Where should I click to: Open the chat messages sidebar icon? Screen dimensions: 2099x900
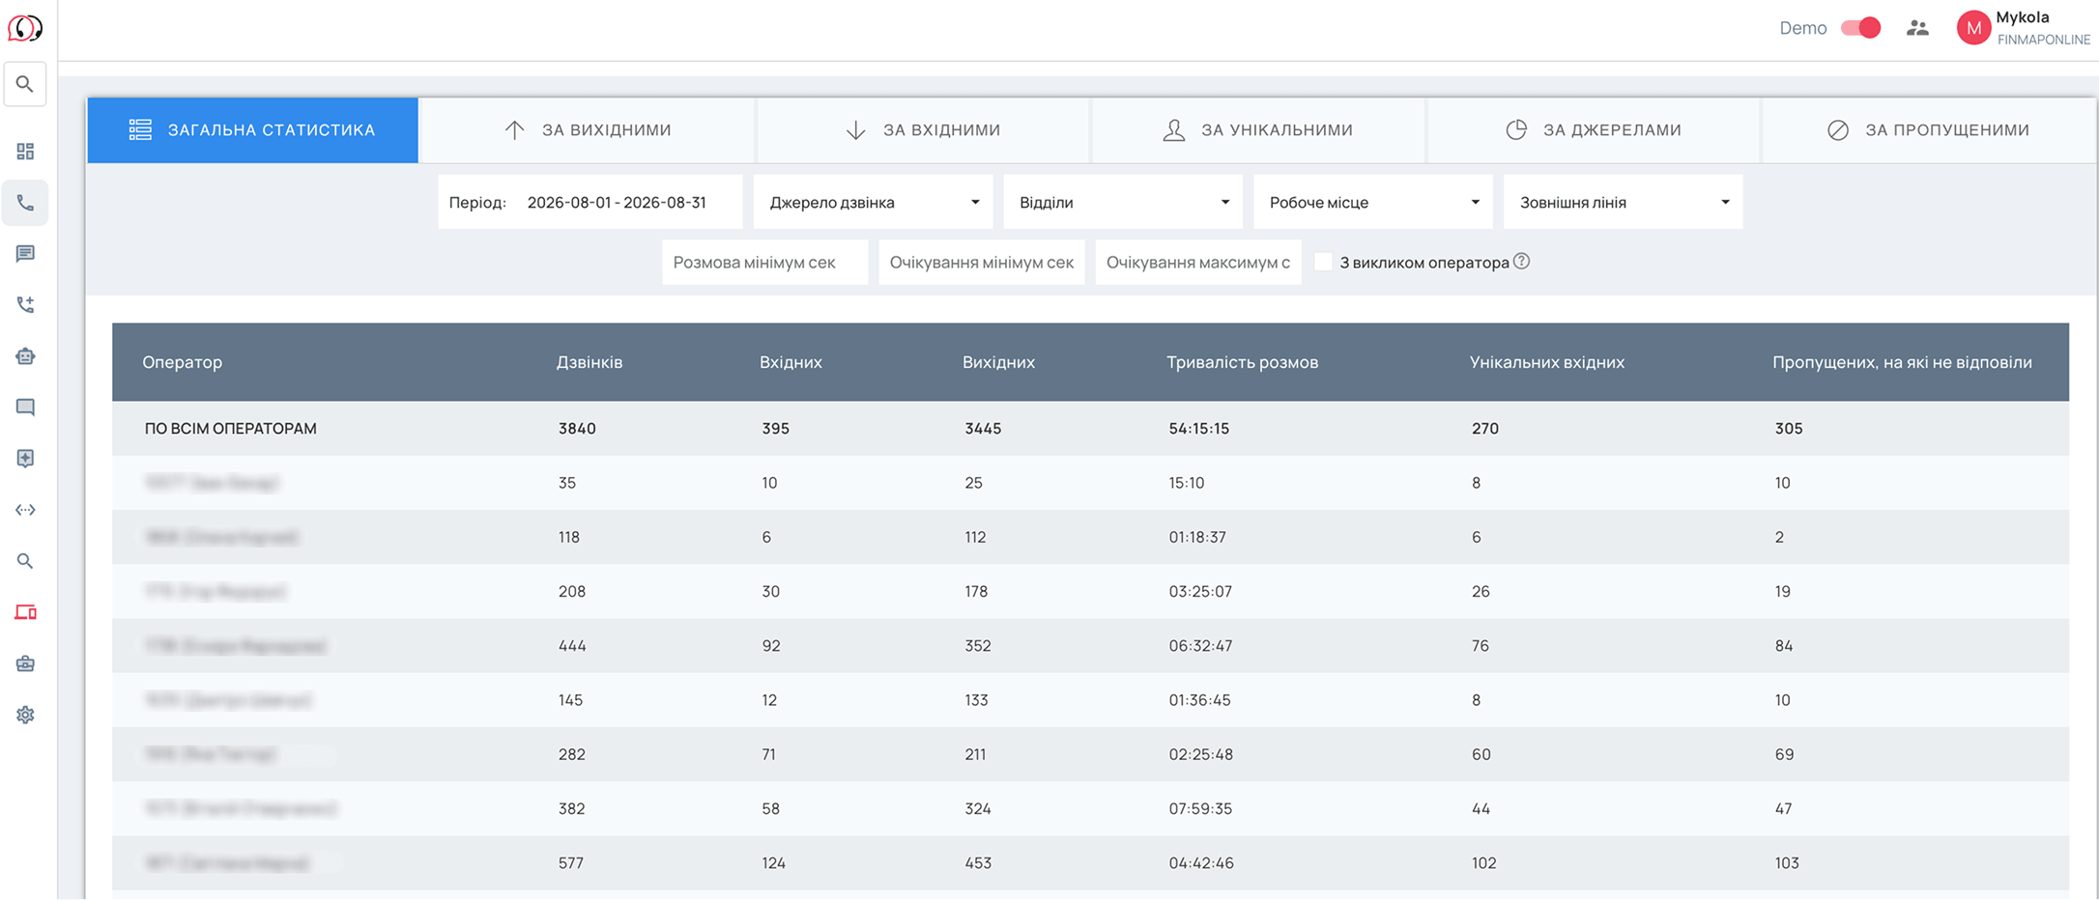coord(25,254)
